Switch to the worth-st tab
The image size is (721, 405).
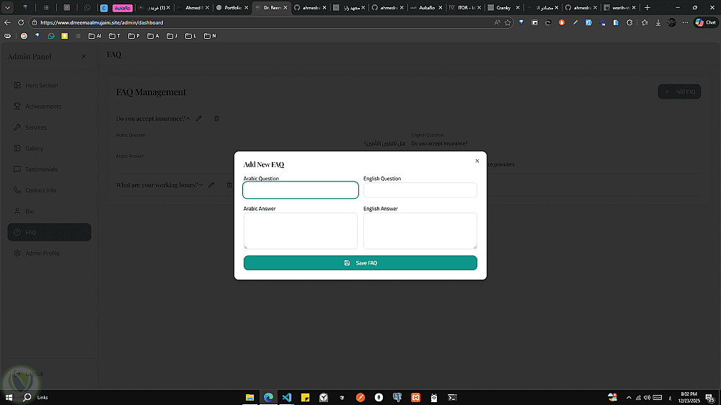tap(620, 8)
